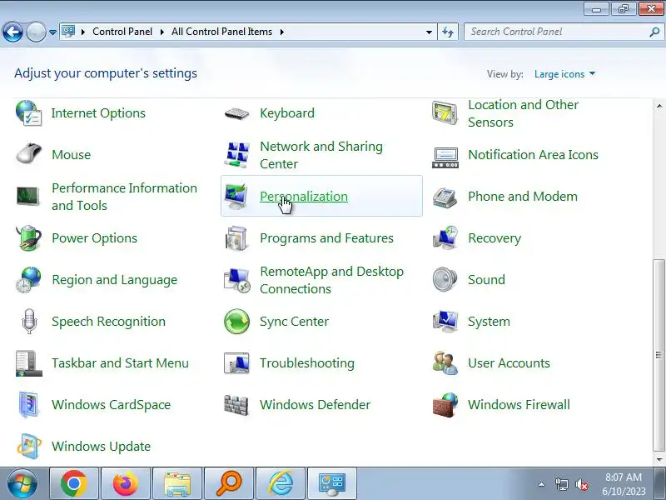Open the recent pages dropdown next to Forward
666x500 pixels.
52,32
